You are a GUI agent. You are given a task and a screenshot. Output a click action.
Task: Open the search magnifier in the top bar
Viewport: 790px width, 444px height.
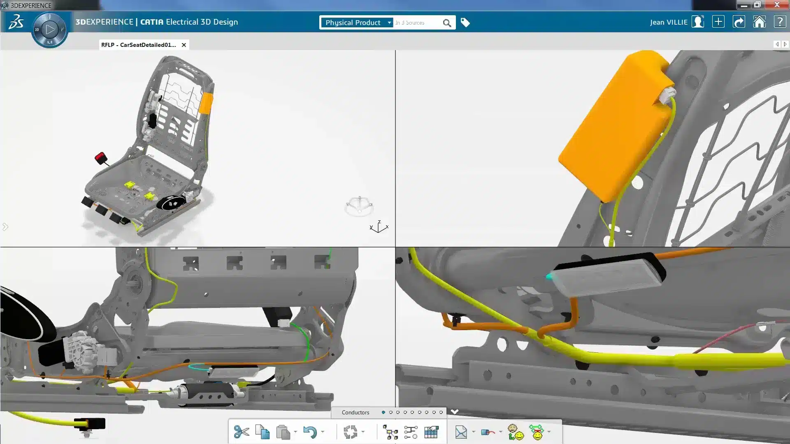tap(447, 23)
